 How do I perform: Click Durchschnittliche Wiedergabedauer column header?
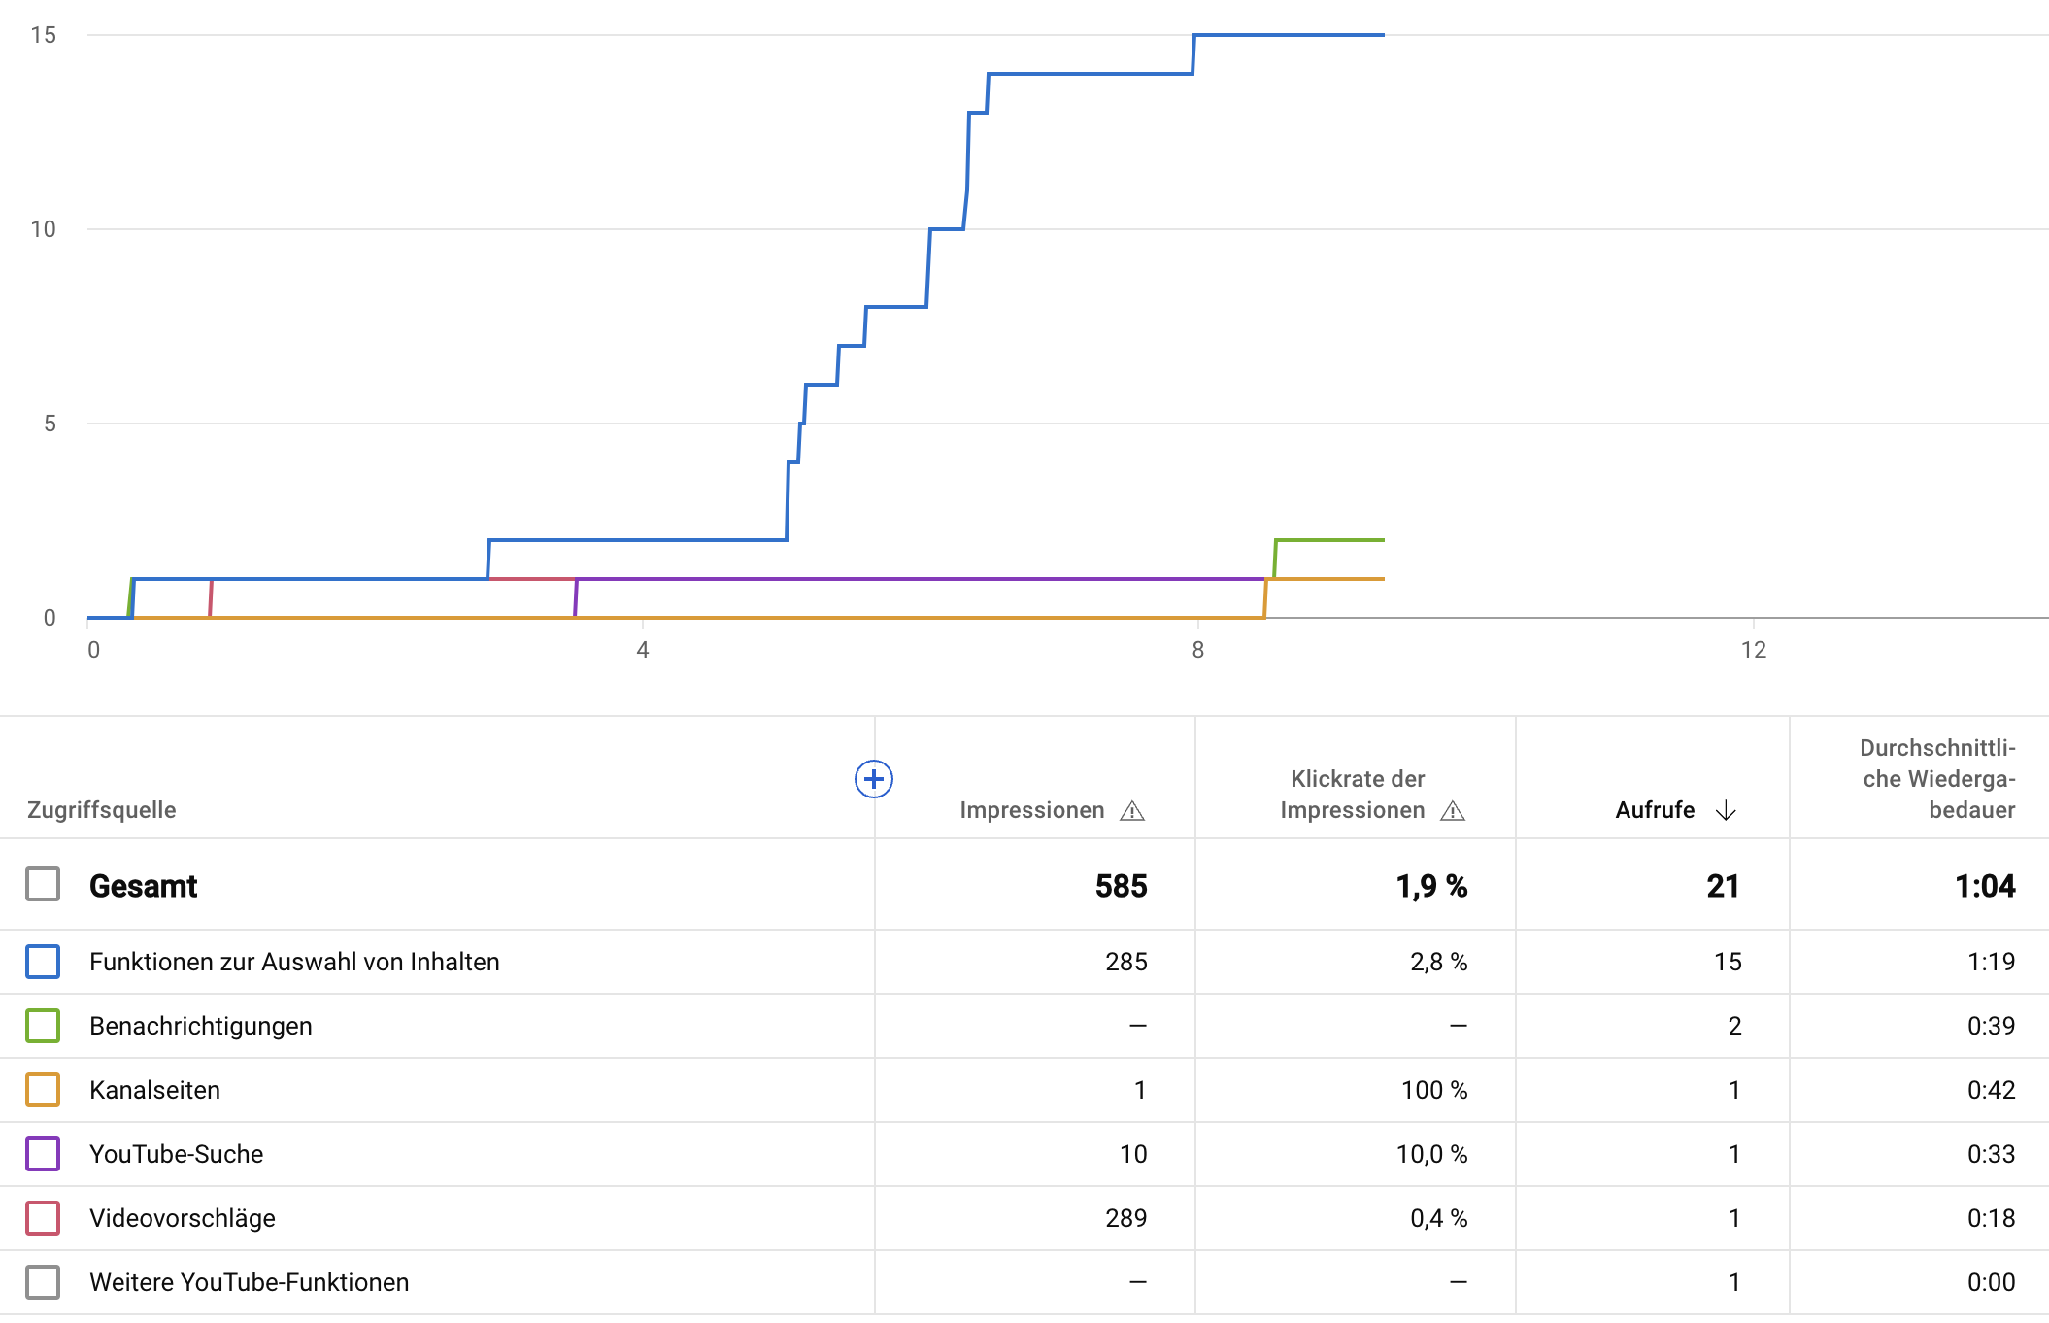point(1937,779)
